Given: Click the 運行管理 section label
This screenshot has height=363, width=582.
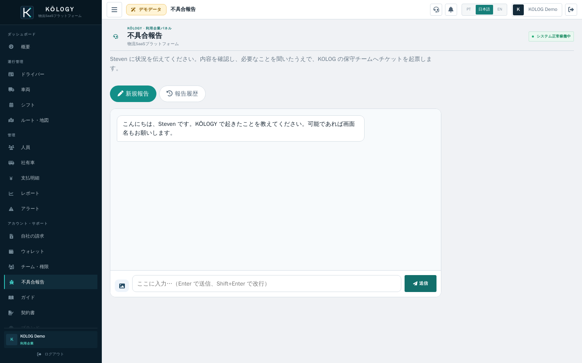Looking at the screenshot, I should pos(15,62).
